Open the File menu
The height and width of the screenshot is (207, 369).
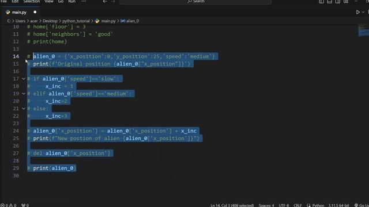(4, 1)
